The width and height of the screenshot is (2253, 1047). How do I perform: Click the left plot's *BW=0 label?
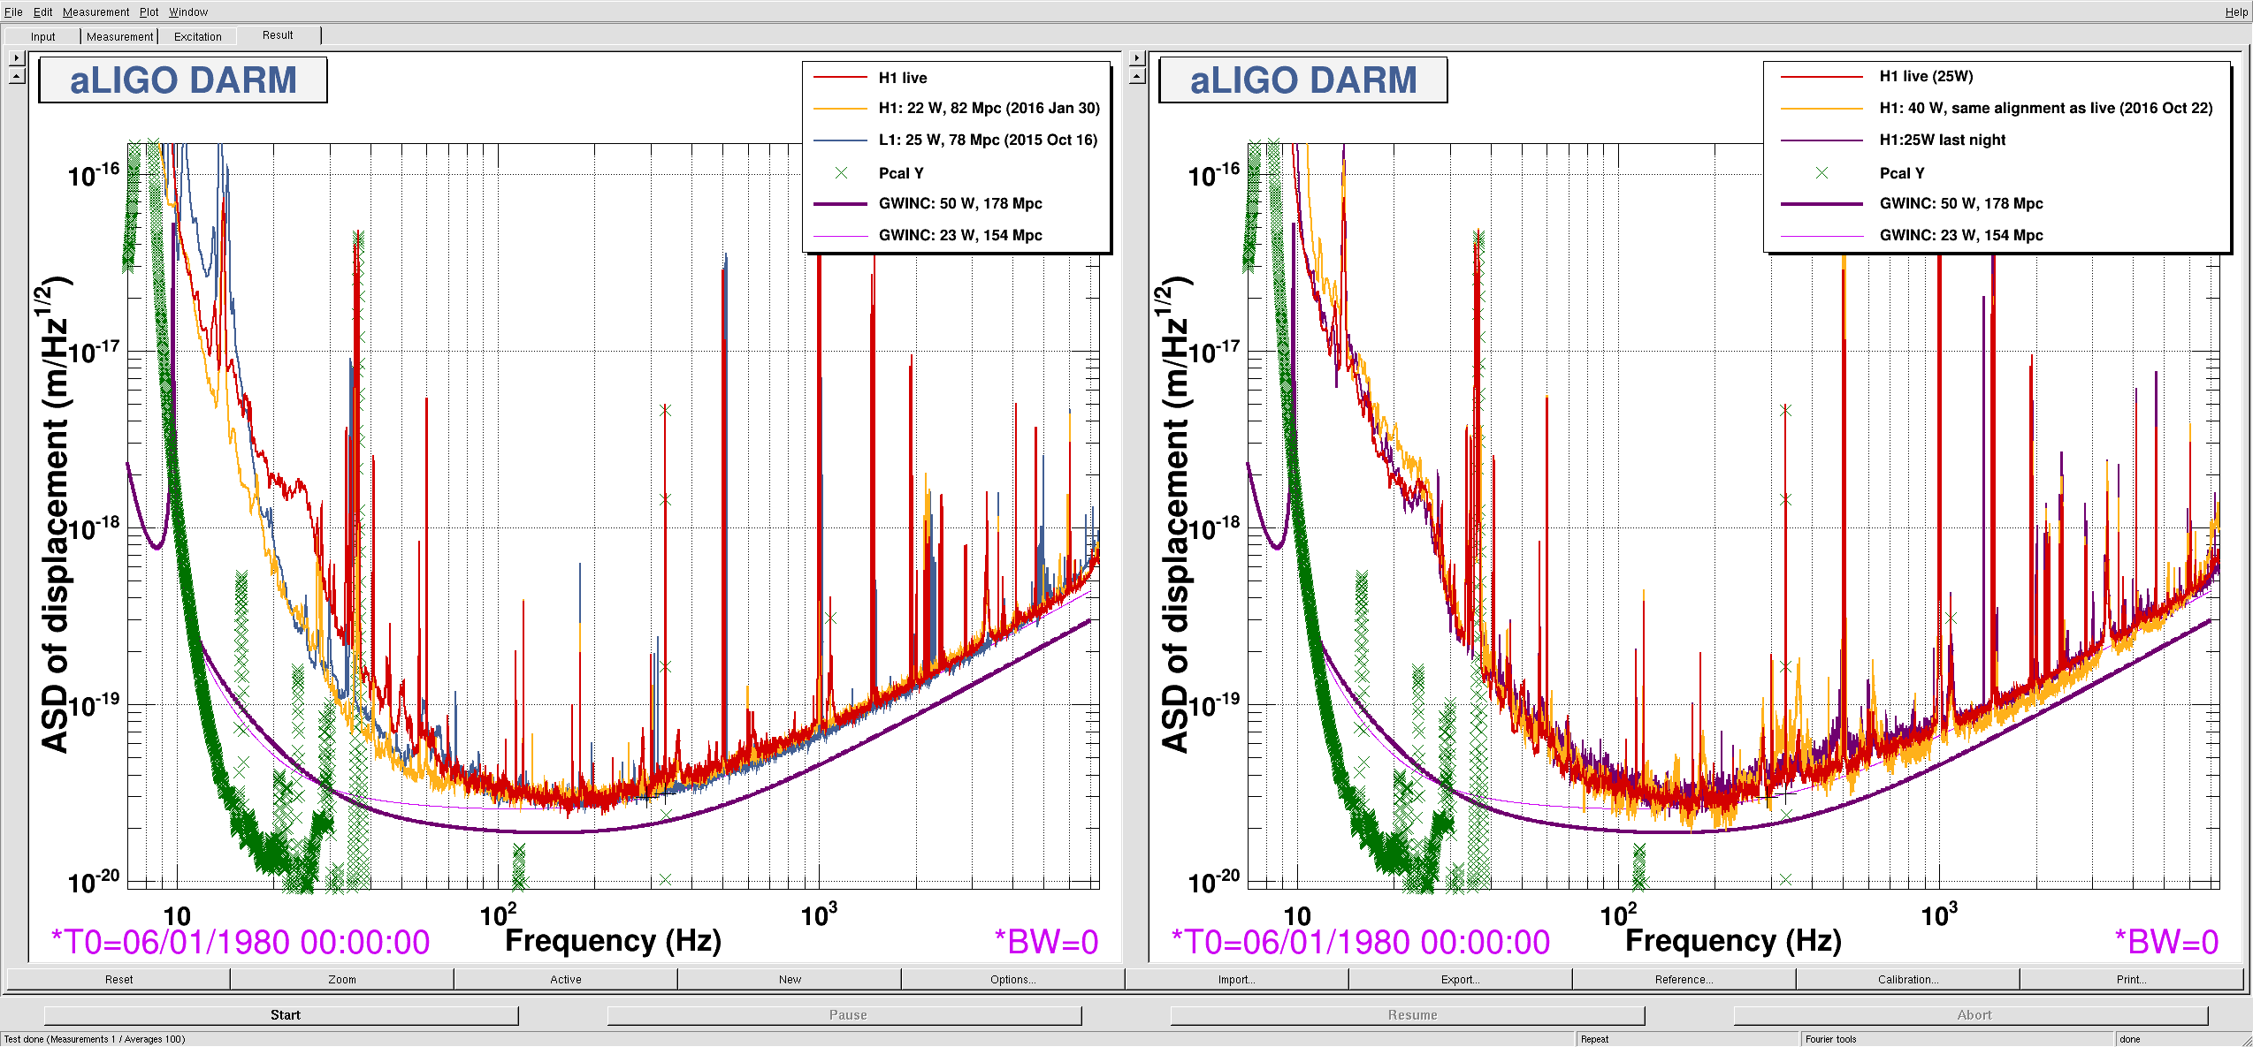coord(1047,943)
